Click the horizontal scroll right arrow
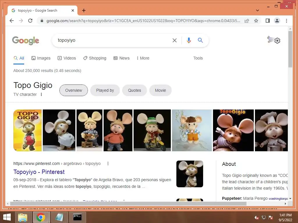The width and height of the screenshot is (298, 223). click(285, 204)
